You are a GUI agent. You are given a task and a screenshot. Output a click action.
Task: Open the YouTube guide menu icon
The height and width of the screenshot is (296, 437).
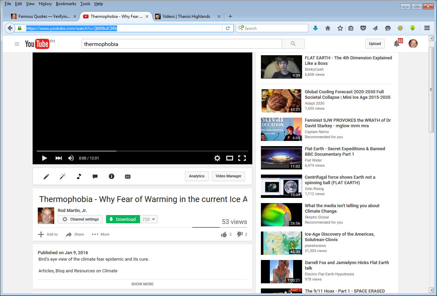point(17,44)
